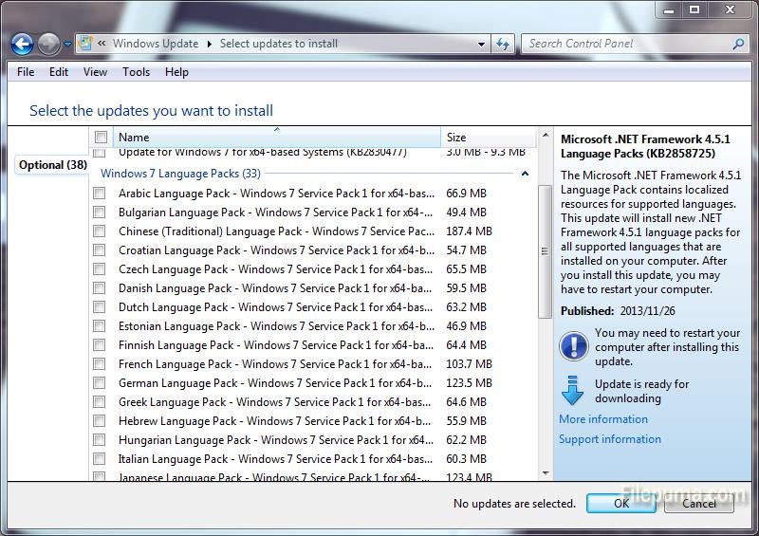This screenshot has width=759, height=536.
Task: Click the Control Panel icon in address bar
Action: pos(85,43)
